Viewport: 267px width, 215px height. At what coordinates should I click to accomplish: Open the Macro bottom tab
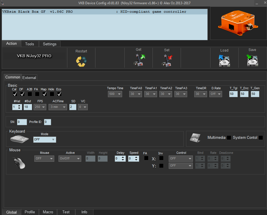[x=48, y=212]
